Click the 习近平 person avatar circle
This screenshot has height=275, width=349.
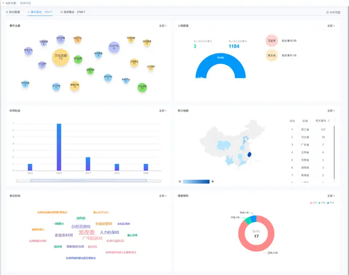click(272, 41)
